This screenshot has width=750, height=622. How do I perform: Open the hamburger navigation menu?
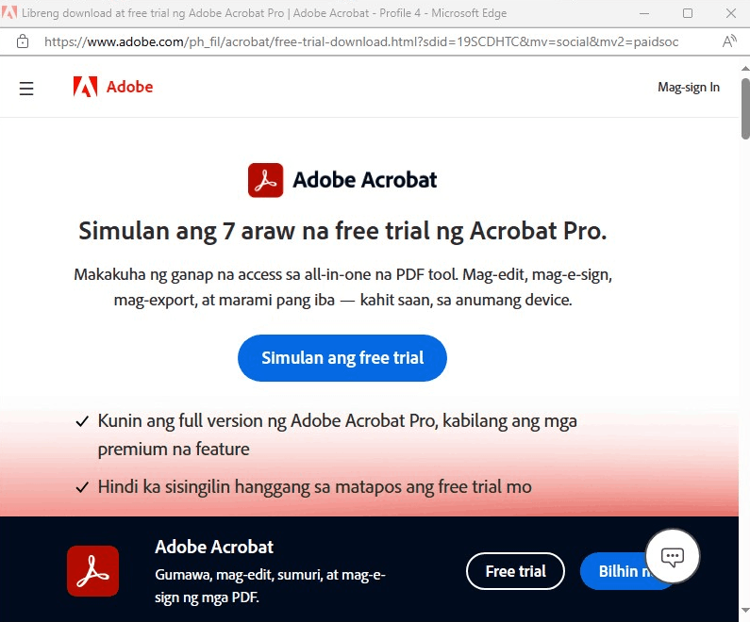point(26,89)
